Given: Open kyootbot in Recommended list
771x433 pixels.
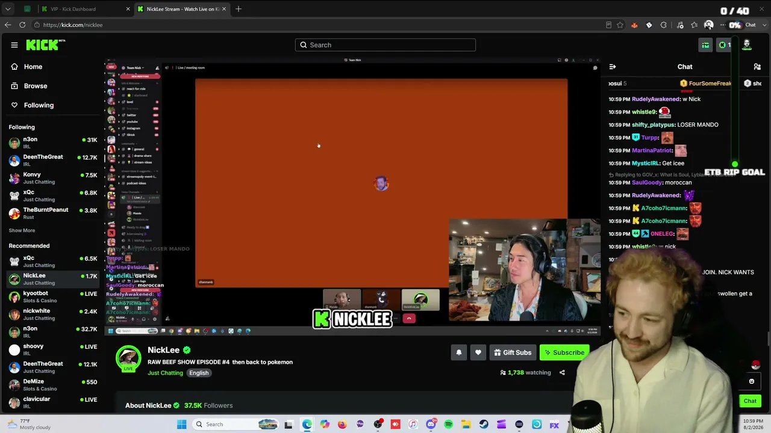Looking at the screenshot, I should [x=53, y=296].
